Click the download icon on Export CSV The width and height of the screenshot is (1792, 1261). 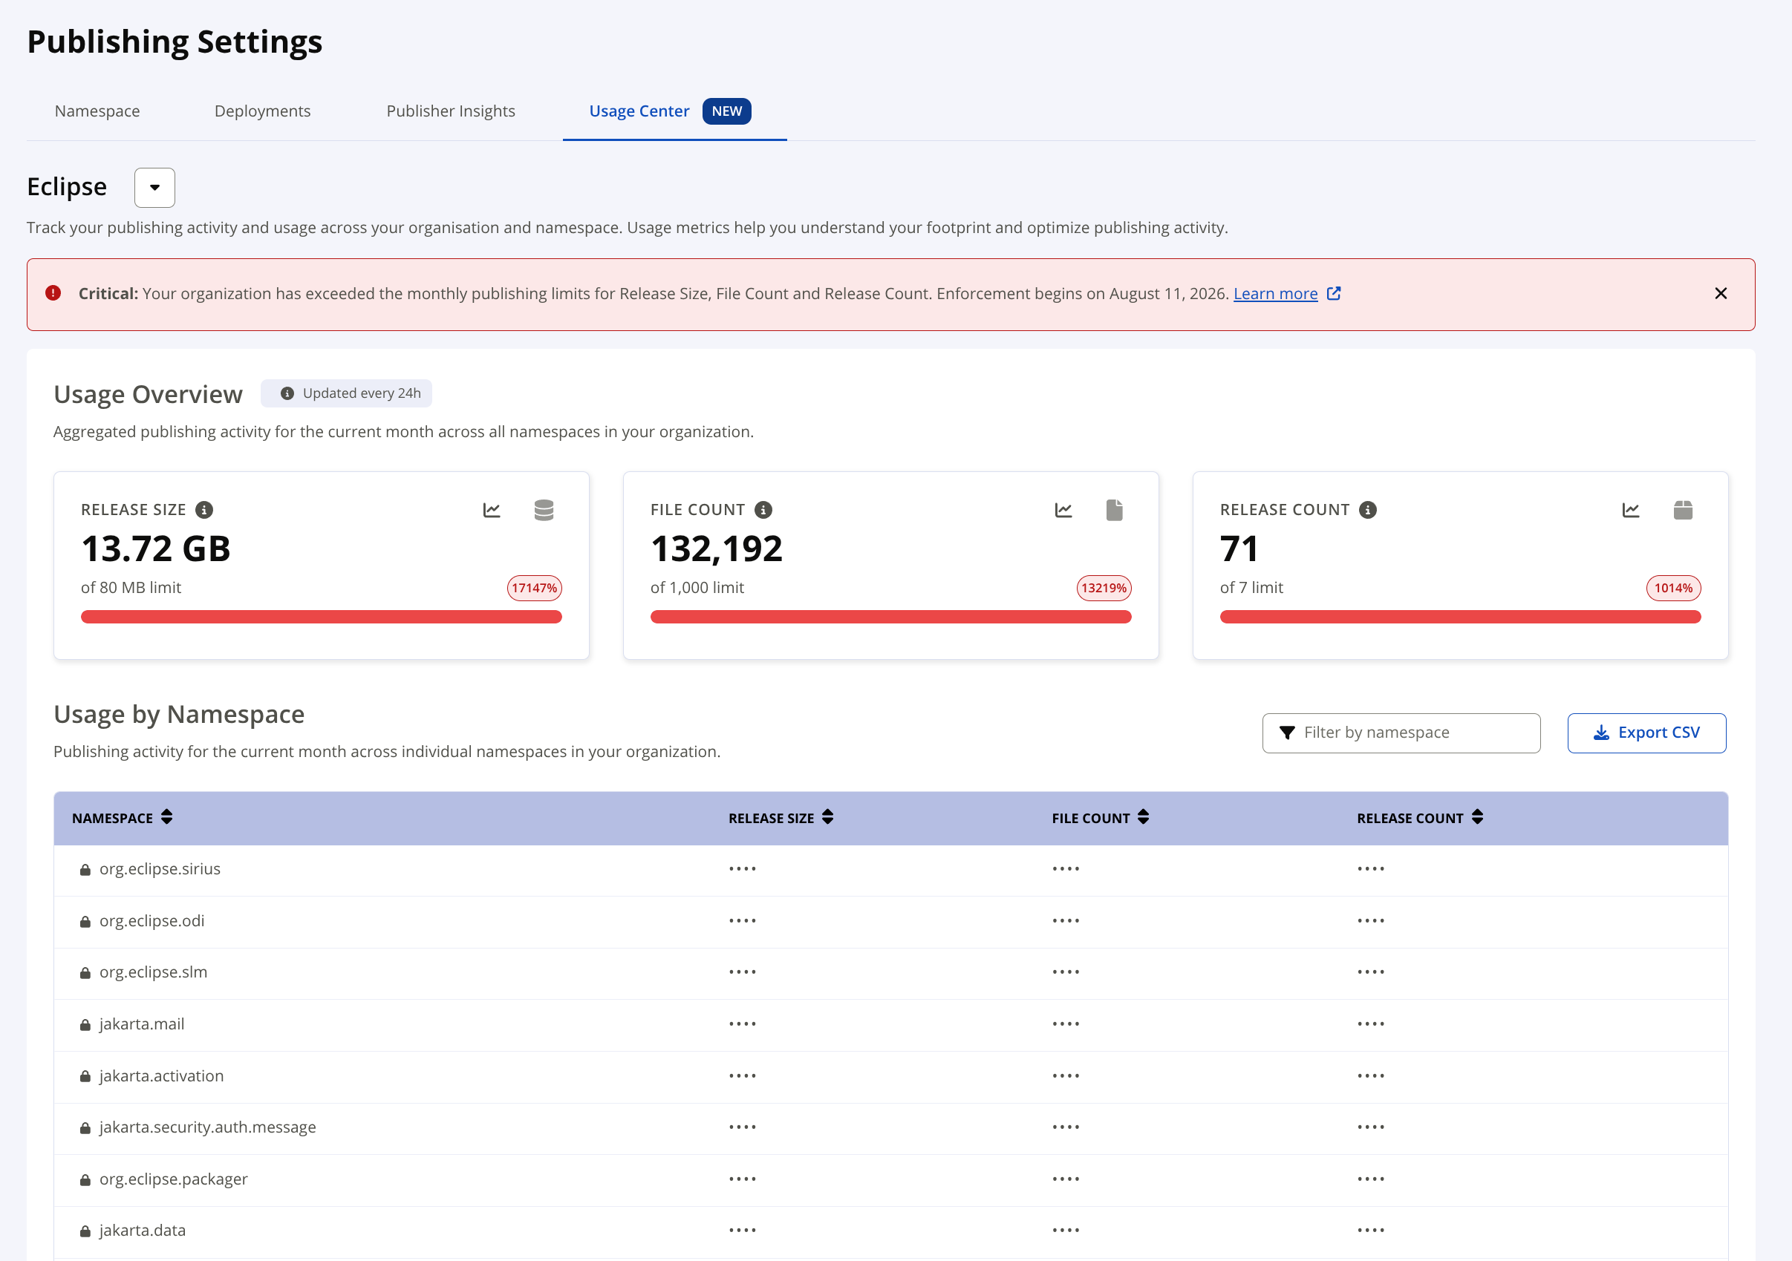(1602, 733)
